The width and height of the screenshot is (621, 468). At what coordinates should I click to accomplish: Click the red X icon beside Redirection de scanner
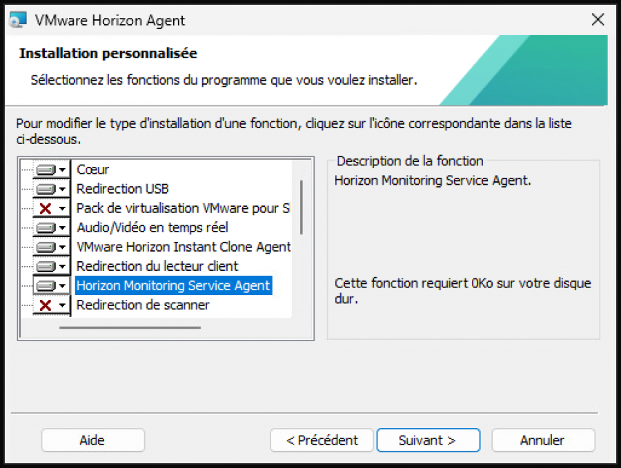tap(46, 304)
